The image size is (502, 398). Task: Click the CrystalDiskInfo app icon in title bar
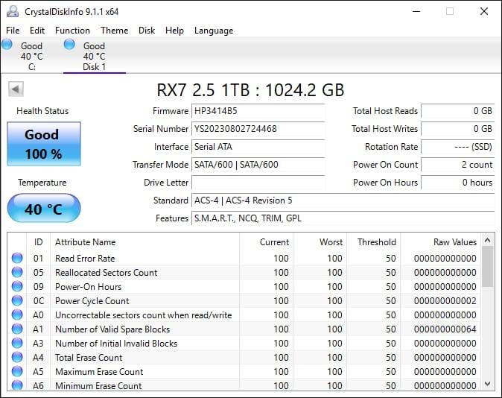click(13, 11)
